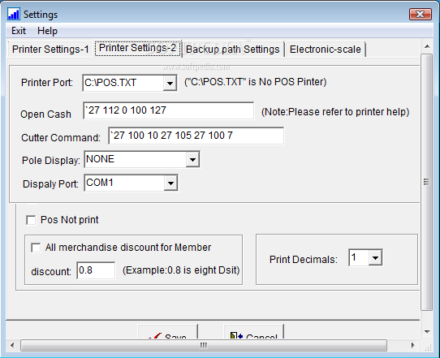Click the vertical scrollbar down arrow

pos(427,332)
